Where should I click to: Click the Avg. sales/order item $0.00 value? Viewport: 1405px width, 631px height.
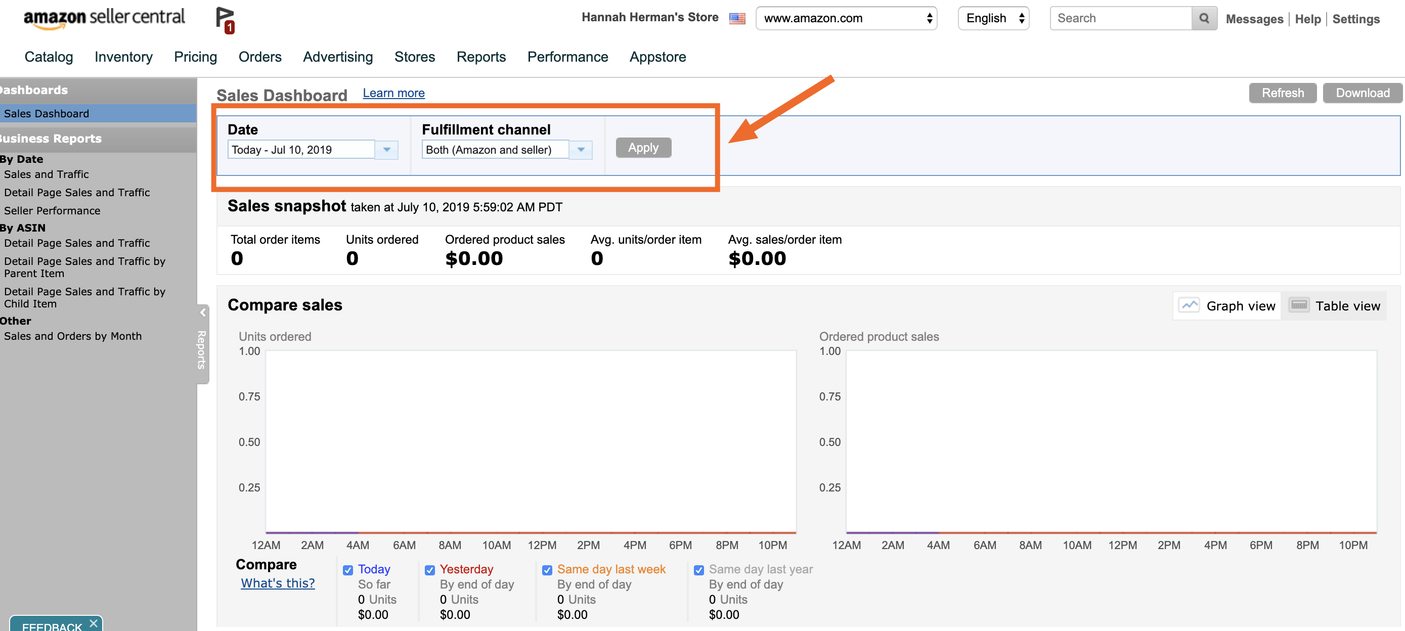(x=757, y=258)
